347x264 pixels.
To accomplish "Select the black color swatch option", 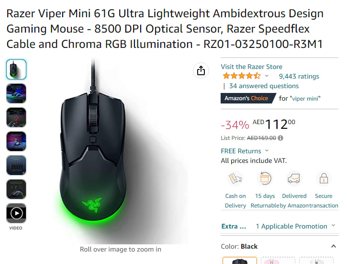I will pos(240,261).
